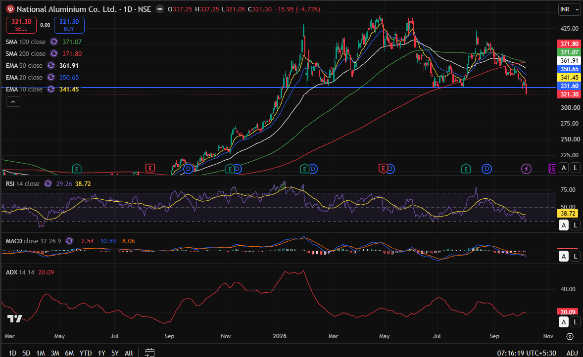Click the refresh icon beside EMA 50 close
Image resolution: width=583 pixels, height=357 pixels.
51,66
